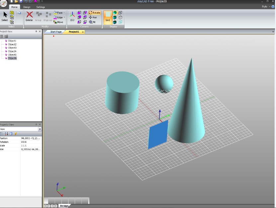Click the lightning bolt events icon
The height and width of the screenshot is (208, 276).
(15, 133)
